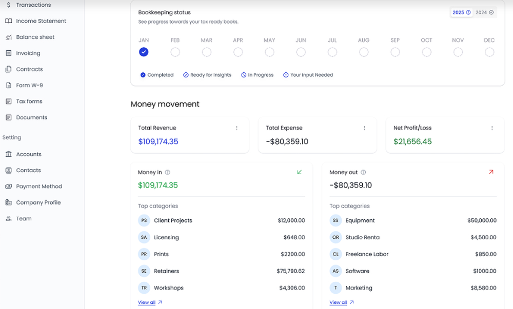Open Transactions in the sidebar
The width and height of the screenshot is (513, 309).
[33, 5]
